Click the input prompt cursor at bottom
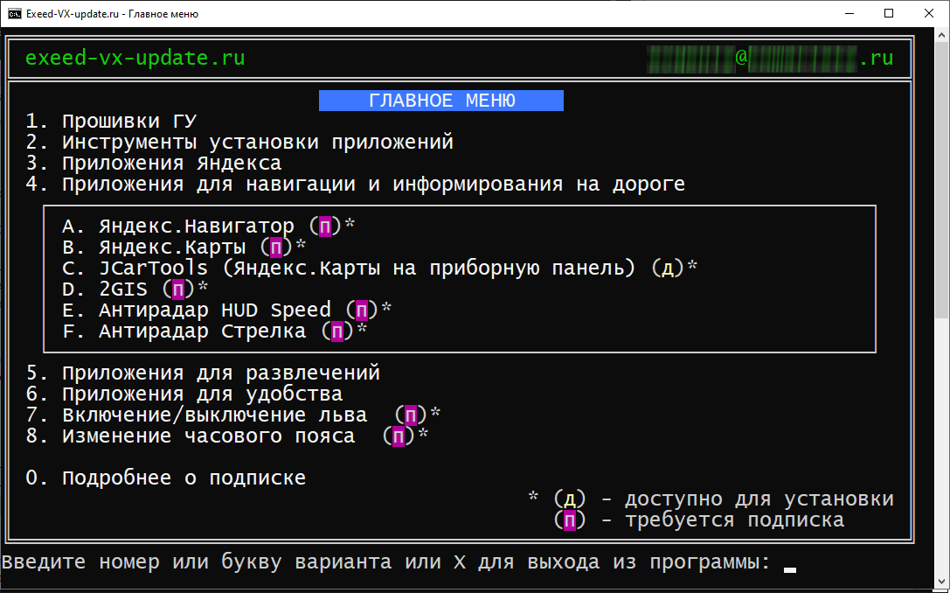Image resolution: width=950 pixels, height=593 pixels. pyautogui.click(x=790, y=570)
